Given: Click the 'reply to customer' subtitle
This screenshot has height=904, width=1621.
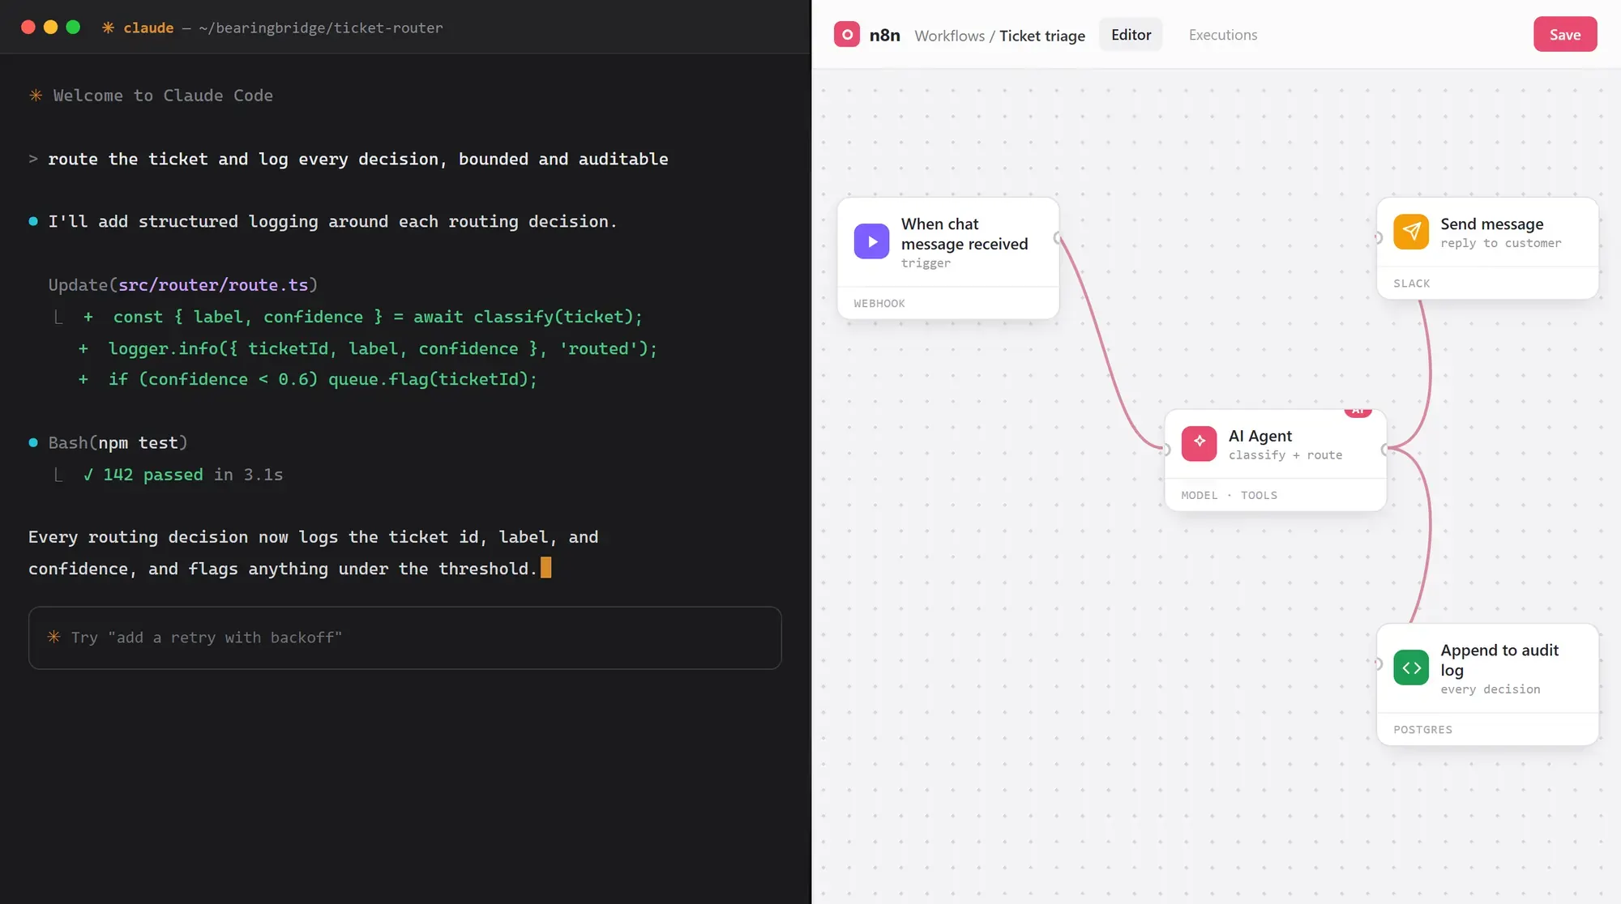Looking at the screenshot, I should [x=1500, y=243].
